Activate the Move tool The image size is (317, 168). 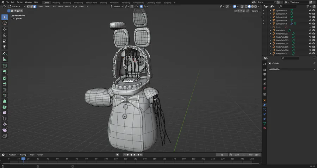[5, 29]
